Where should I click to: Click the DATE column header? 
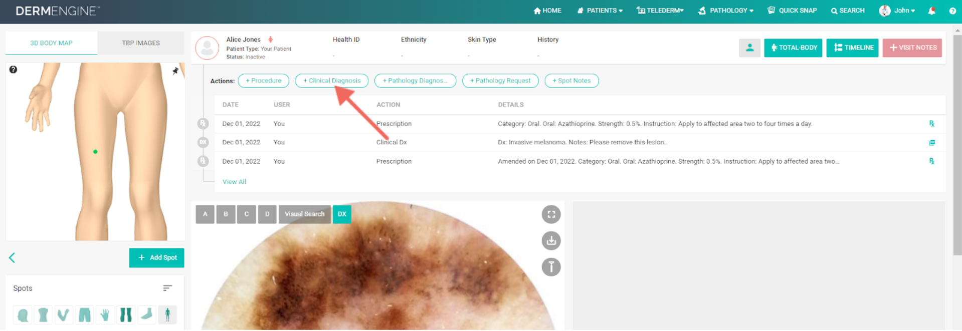(230, 105)
